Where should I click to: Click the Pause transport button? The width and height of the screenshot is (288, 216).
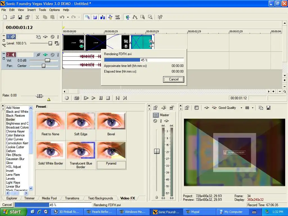101,98
